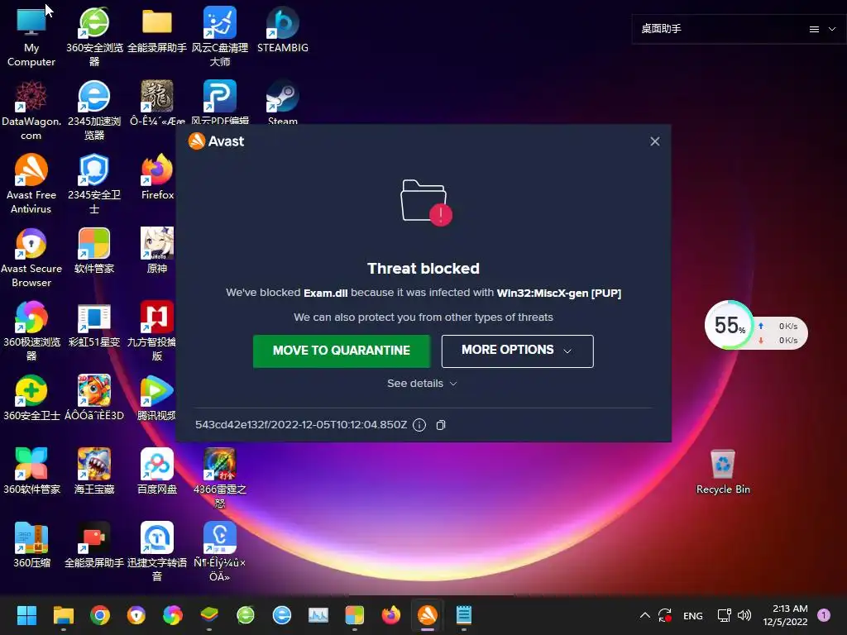Launch Firefox from the desktop

pos(157,177)
